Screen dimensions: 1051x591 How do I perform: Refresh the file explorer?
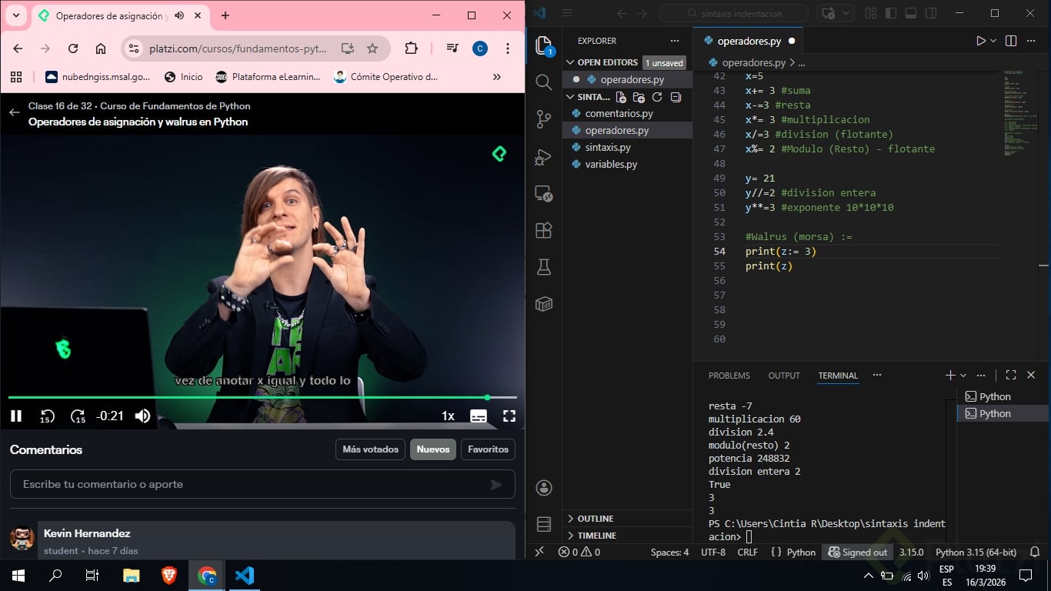(657, 97)
